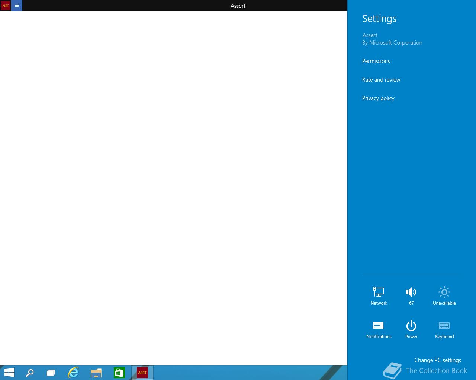Open taskbar Search magnifier
The image size is (476, 380).
coord(30,373)
